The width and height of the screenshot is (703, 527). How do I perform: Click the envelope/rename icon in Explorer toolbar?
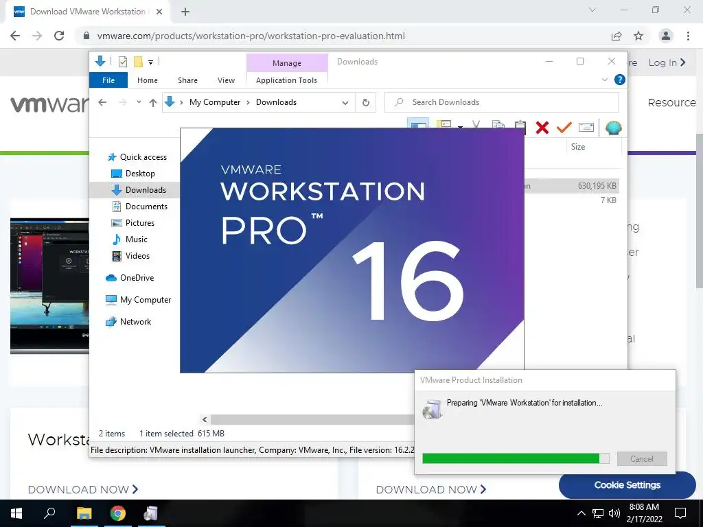(586, 127)
